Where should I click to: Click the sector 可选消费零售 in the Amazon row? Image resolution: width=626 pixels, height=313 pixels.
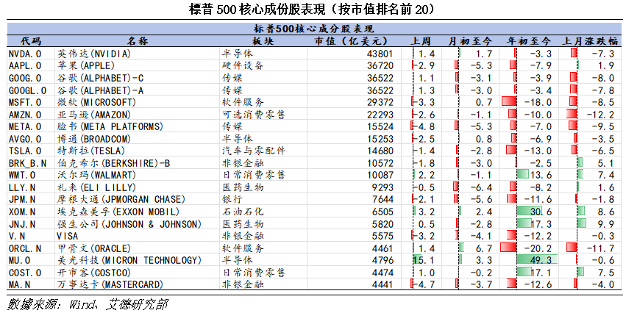point(254,115)
